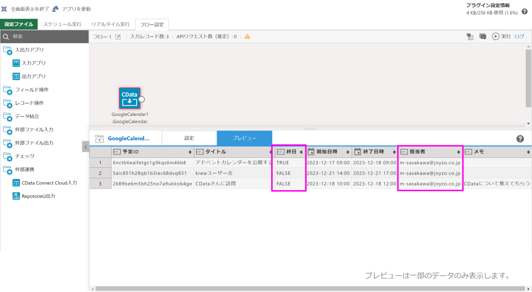Image resolution: width=532 pixels, height=292 pixels.
Task: Expand the レコード操作 category
Action: click(x=24, y=103)
